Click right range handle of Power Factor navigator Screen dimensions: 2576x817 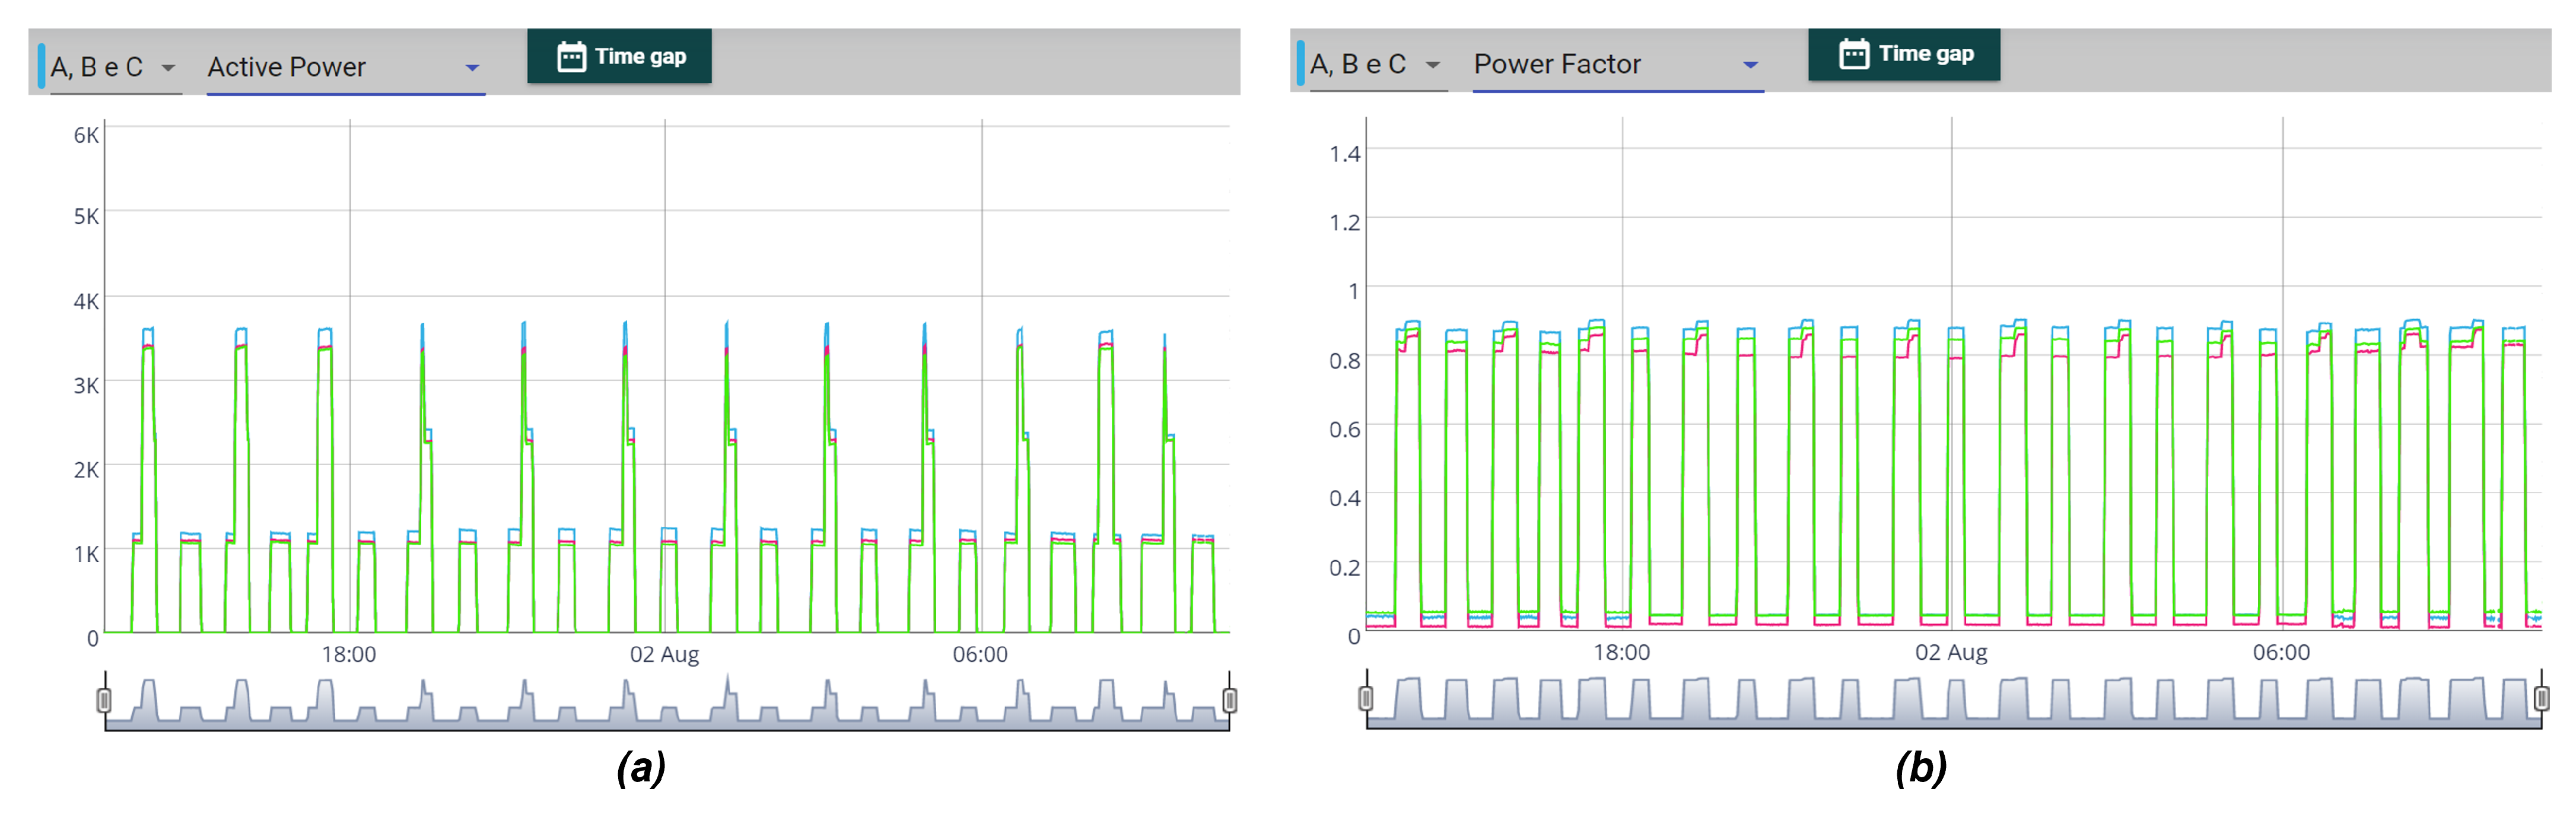(2541, 698)
